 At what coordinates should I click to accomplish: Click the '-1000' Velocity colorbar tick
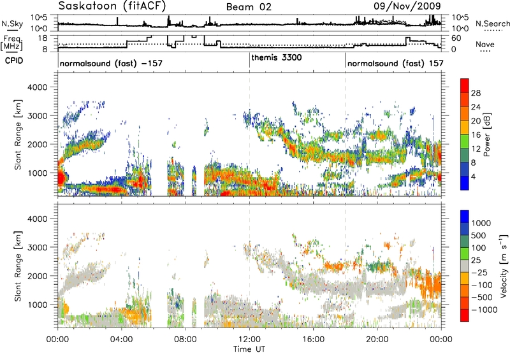[484, 310]
